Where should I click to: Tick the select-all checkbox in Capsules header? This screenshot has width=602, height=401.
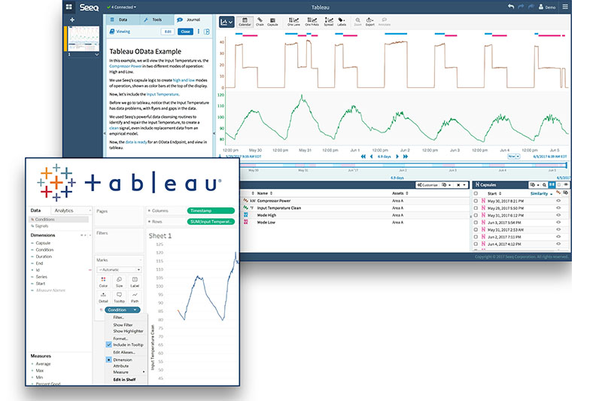point(476,193)
